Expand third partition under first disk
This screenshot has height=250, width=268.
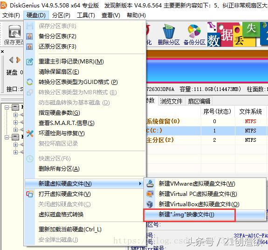(15, 130)
